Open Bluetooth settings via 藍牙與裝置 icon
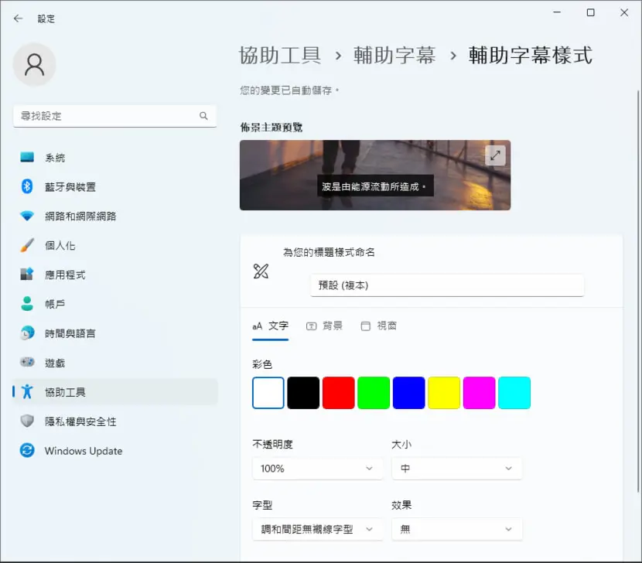This screenshot has height=563, width=642. (27, 186)
